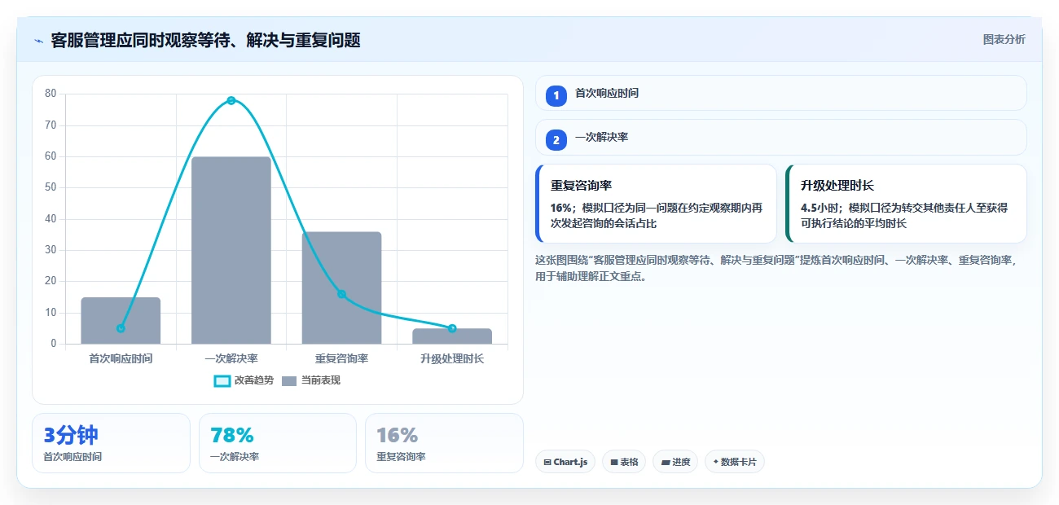Click the blue number 1 badge
Screen dimensions: 1059x505
click(556, 95)
